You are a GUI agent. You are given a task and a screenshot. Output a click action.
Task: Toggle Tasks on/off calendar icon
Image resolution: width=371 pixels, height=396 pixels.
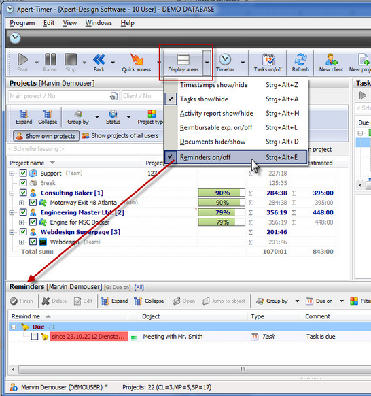tap(268, 60)
